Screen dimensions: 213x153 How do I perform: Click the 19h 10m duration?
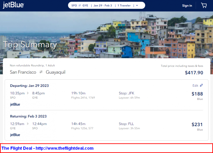click(x=79, y=93)
